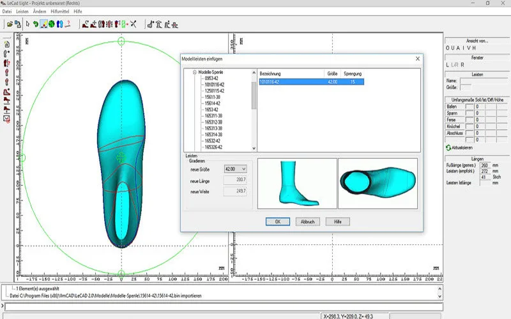Click the Sprengung column header
Screen dimensions: 511x319
pyautogui.click(x=353, y=74)
